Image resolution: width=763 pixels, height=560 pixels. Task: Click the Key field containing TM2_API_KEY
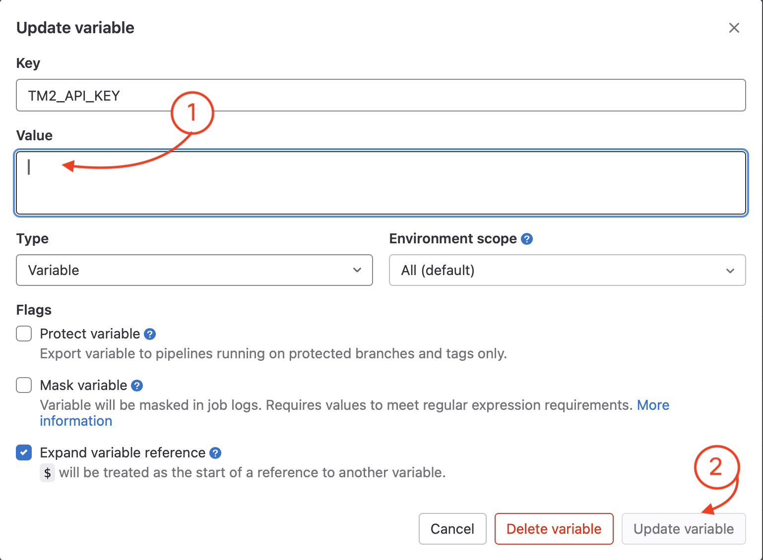coord(381,95)
